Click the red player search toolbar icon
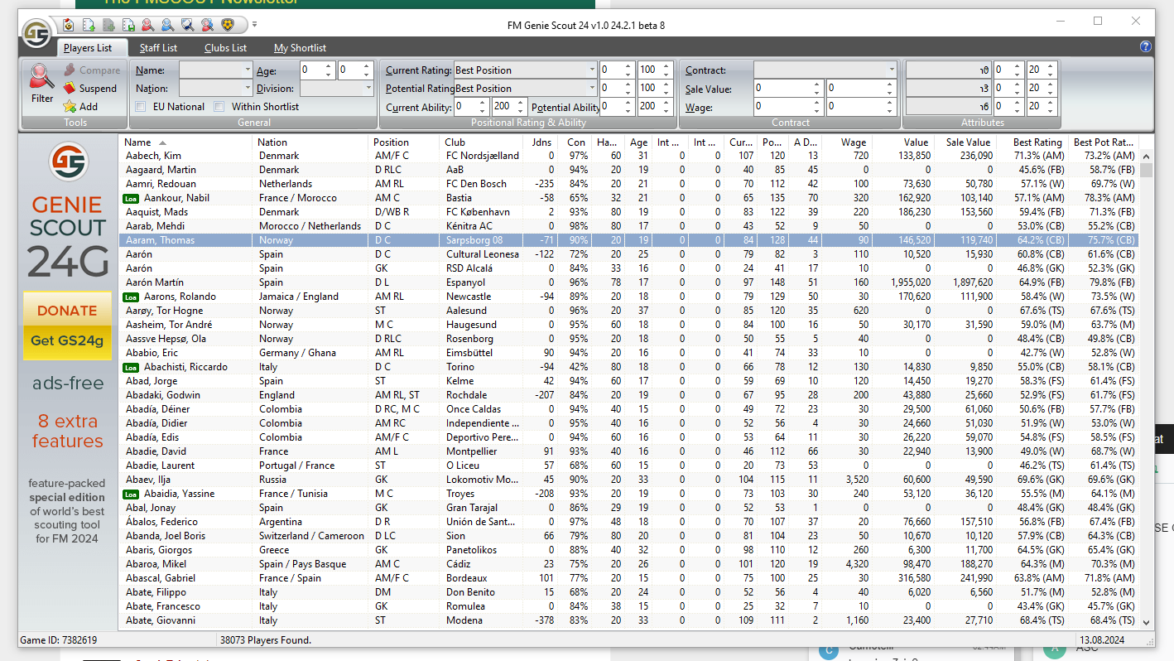 148,24
